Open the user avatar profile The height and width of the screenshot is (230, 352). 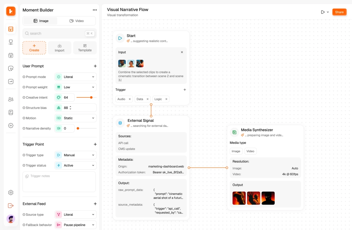pyautogui.click(x=11, y=219)
